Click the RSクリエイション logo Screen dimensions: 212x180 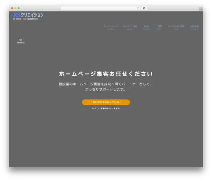[x=28, y=15]
